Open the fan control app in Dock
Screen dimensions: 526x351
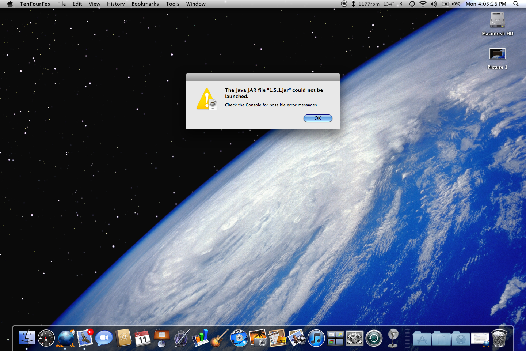[393, 338]
